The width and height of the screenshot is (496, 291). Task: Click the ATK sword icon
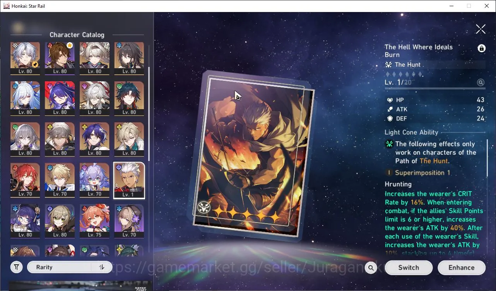point(390,109)
